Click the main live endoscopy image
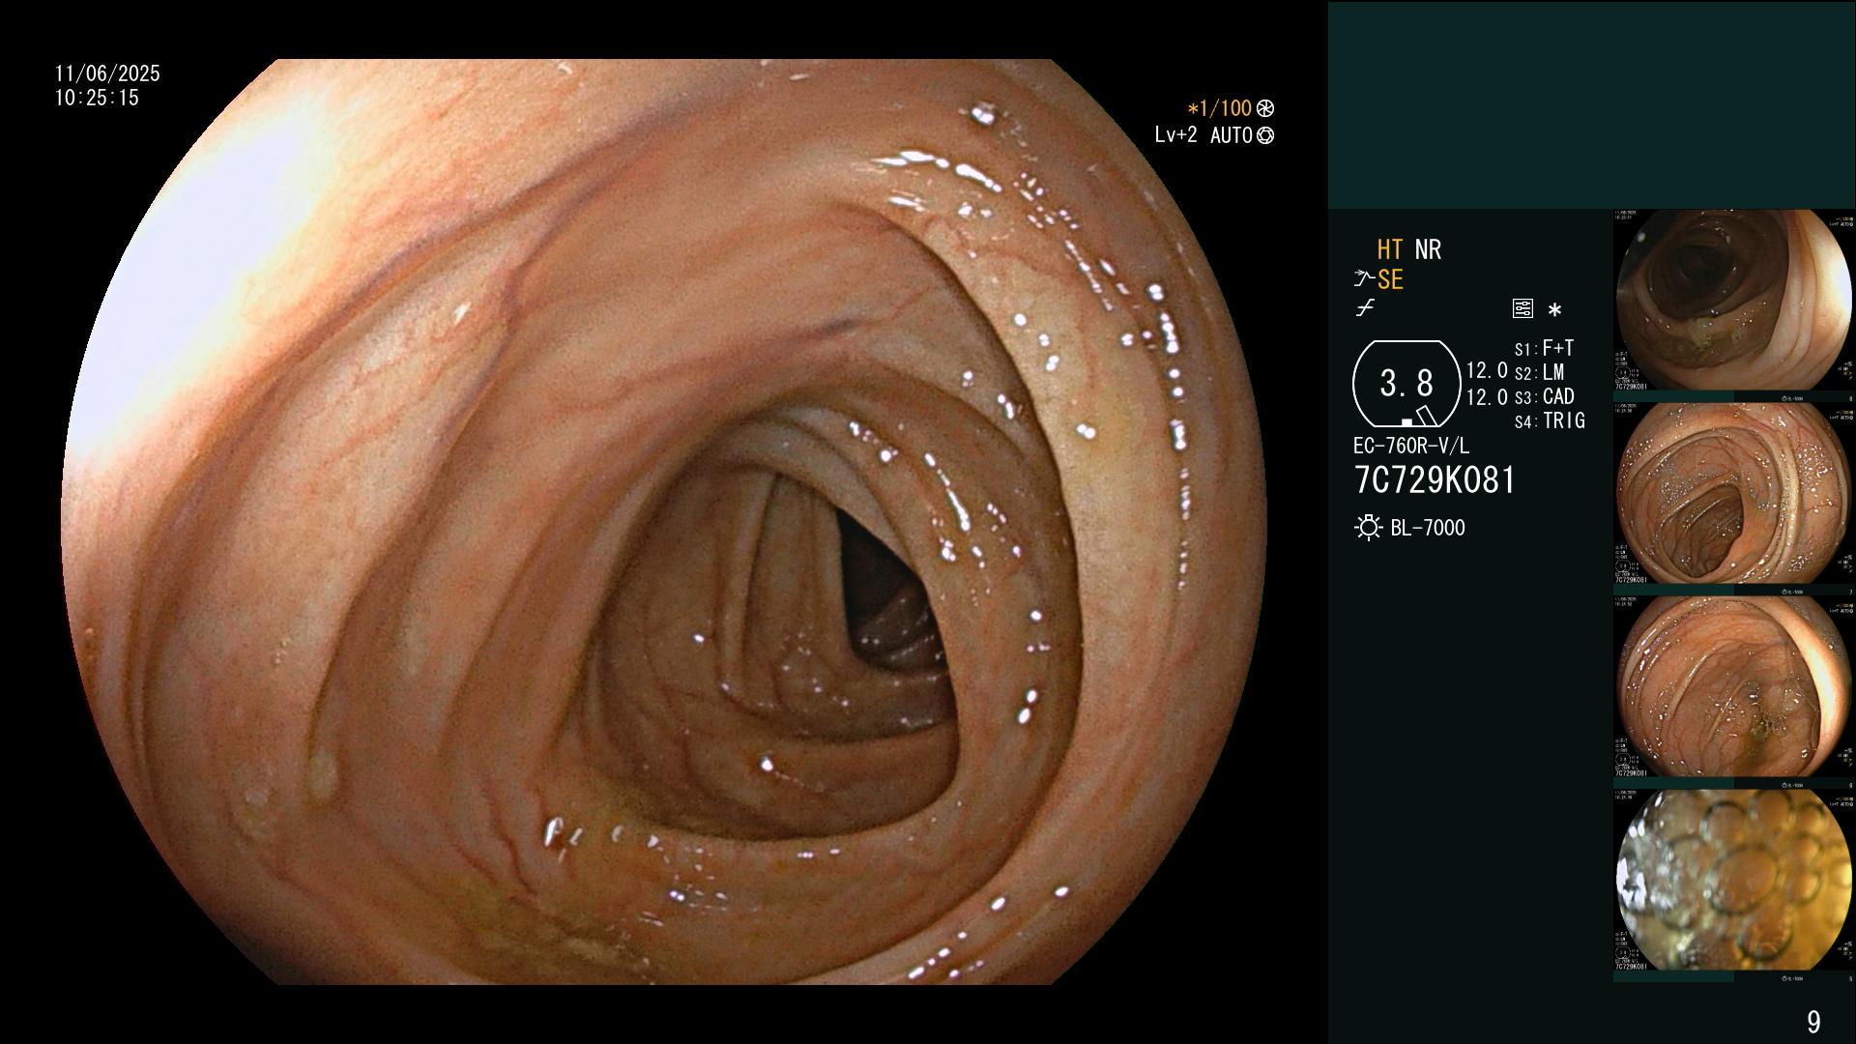 coord(664,522)
